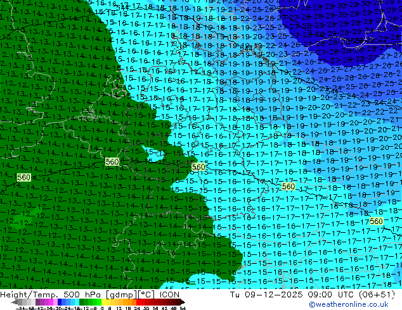Click the -54 legend value

(20, 309)
